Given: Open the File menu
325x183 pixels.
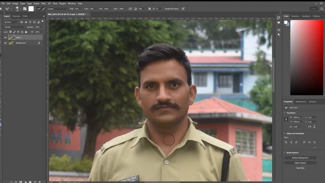Looking at the screenshot, I should click(x=3, y=4).
